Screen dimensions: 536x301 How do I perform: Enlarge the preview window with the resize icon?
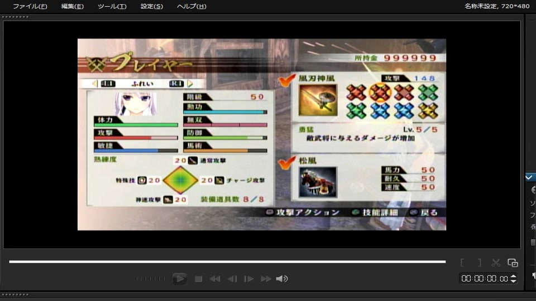click(513, 263)
